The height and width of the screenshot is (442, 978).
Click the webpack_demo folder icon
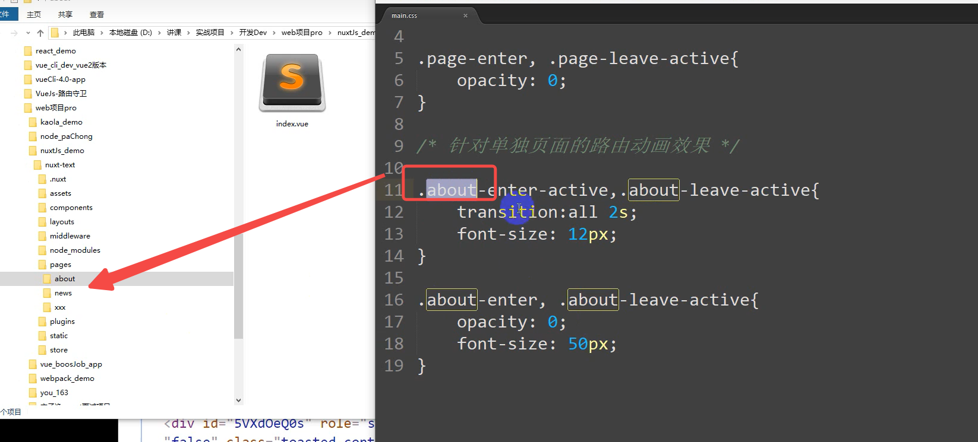click(33, 379)
